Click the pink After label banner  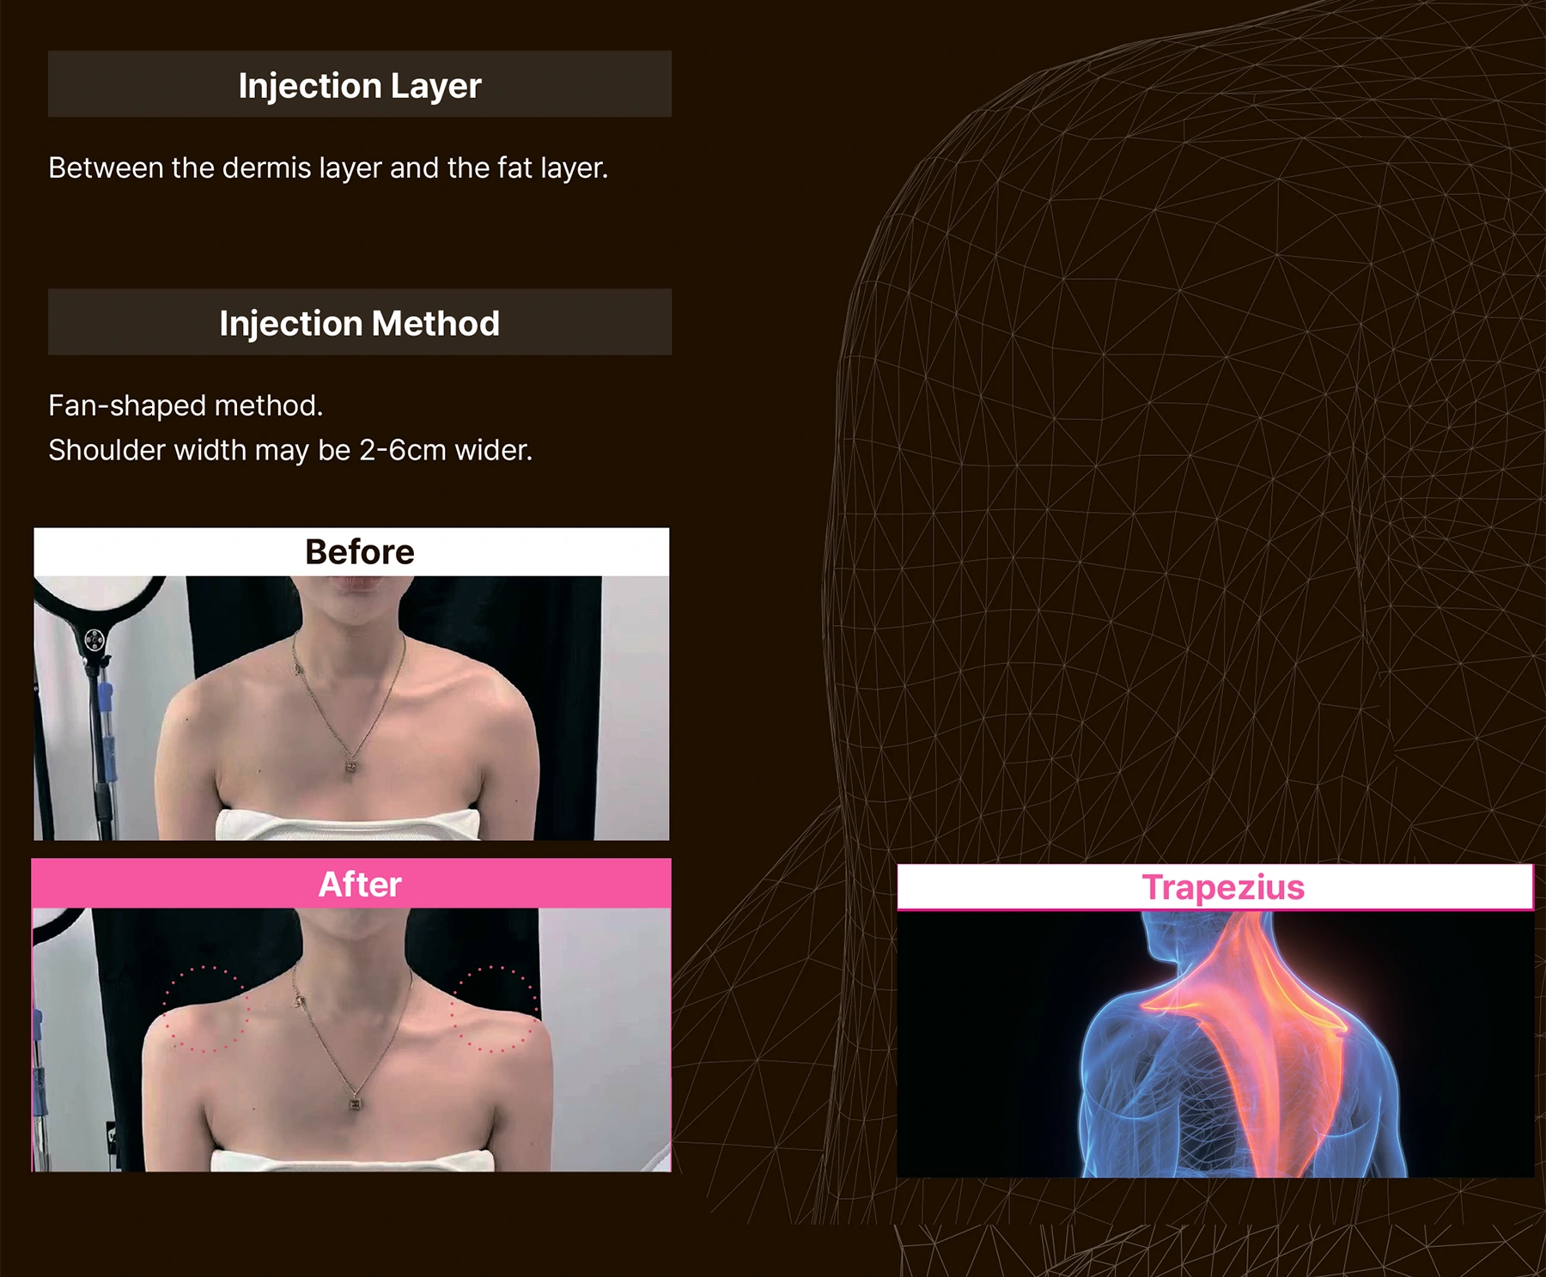(x=359, y=884)
